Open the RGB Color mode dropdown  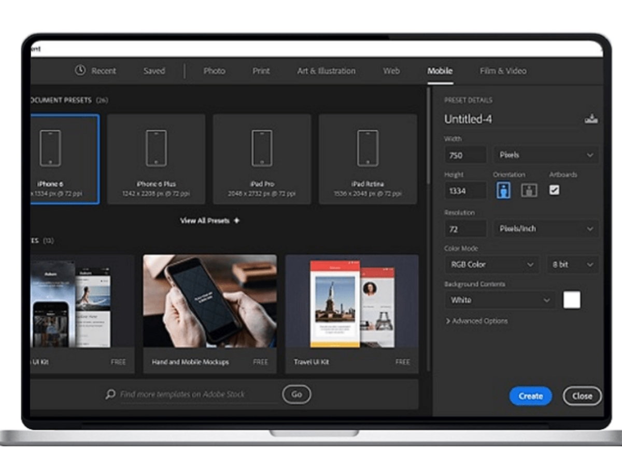pos(492,264)
